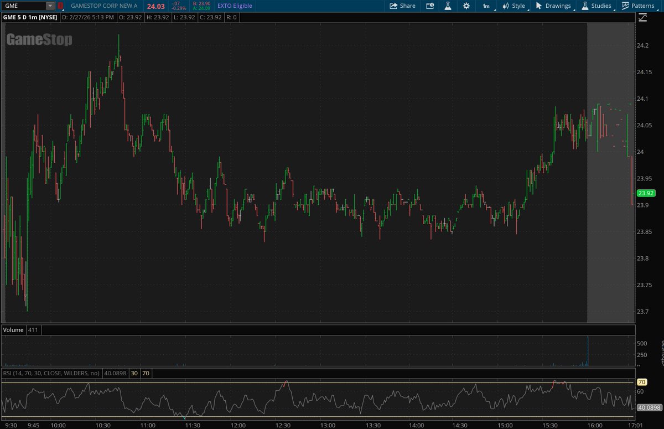Viewport: 664px width, 429px height.
Task: Click the GME symbol input field
Action: click(x=23, y=6)
